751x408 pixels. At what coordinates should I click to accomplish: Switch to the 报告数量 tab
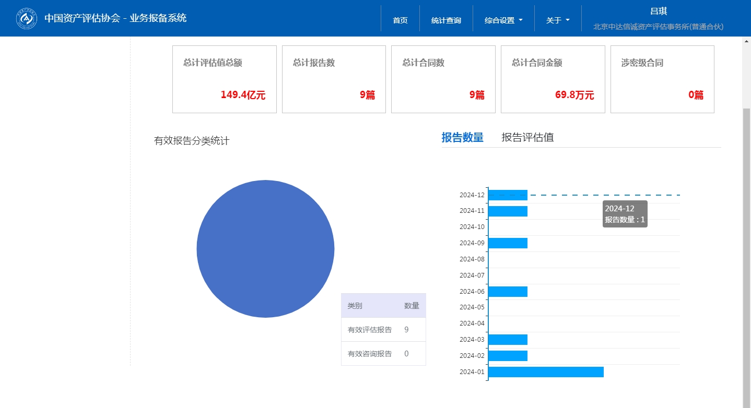click(462, 137)
